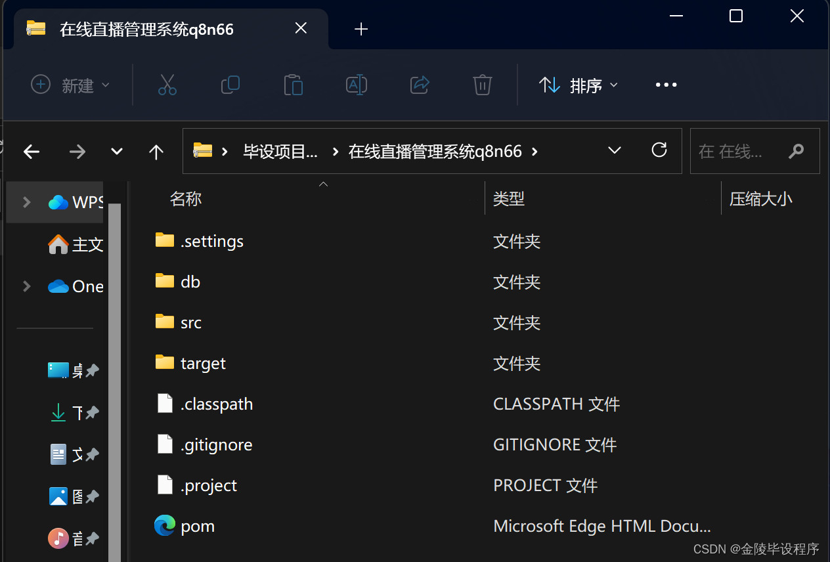Sort by the 压缩大小 column header

click(x=761, y=199)
